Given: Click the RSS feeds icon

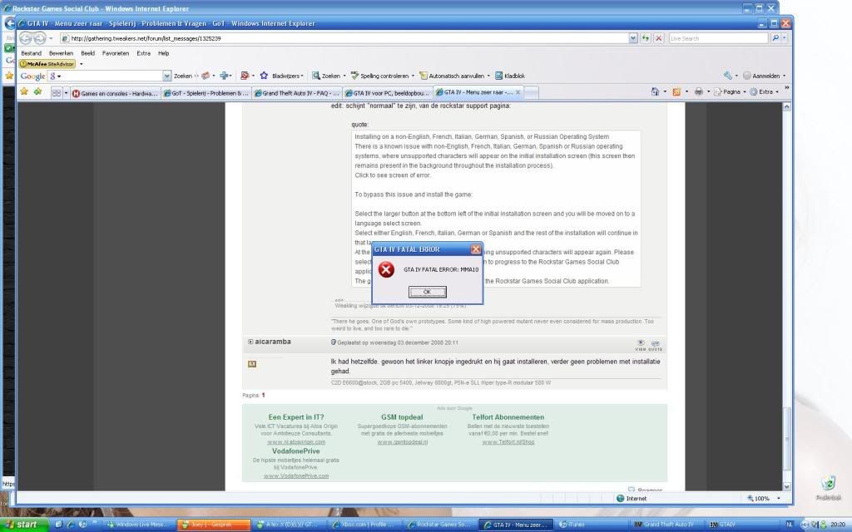Looking at the screenshot, I should tap(676, 91).
